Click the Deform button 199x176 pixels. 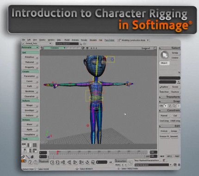point(30,115)
